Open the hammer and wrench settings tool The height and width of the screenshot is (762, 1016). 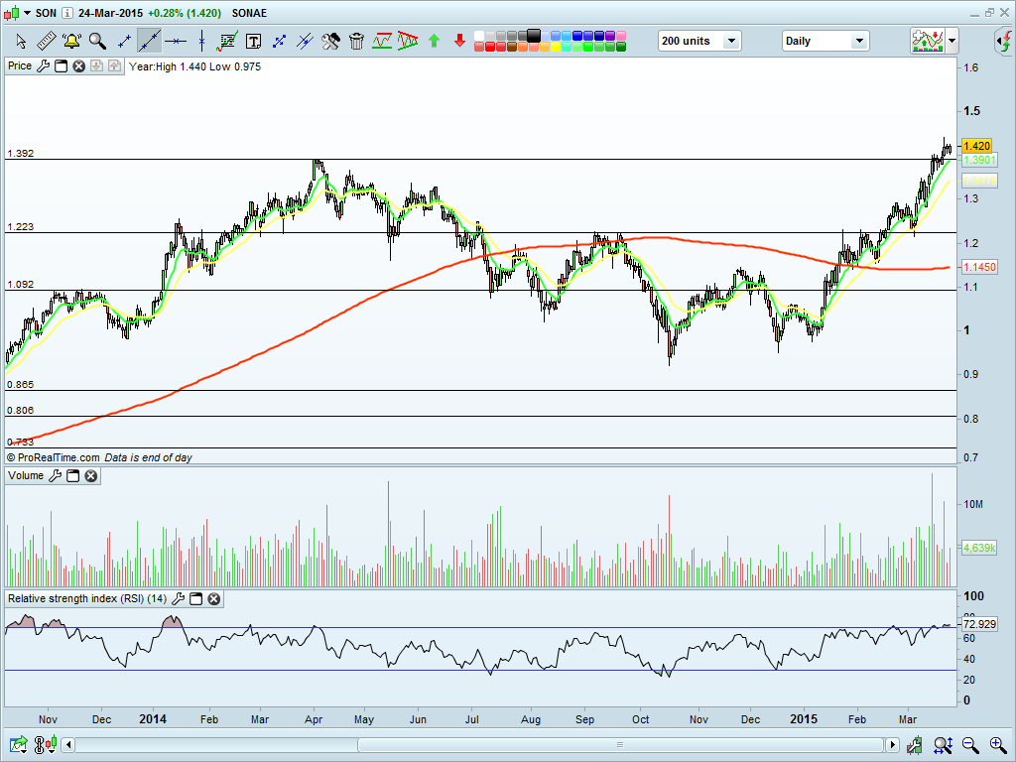click(330, 42)
